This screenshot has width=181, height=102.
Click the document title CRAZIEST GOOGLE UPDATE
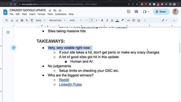[x=28, y=10]
